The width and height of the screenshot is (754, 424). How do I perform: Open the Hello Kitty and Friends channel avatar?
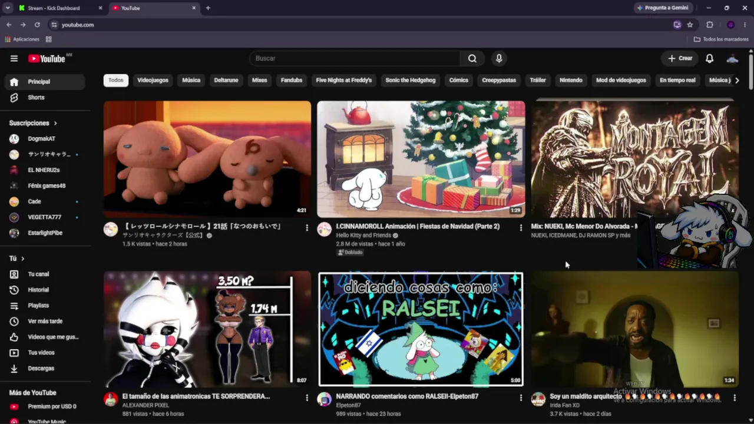pyautogui.click(x=325, y=230)
